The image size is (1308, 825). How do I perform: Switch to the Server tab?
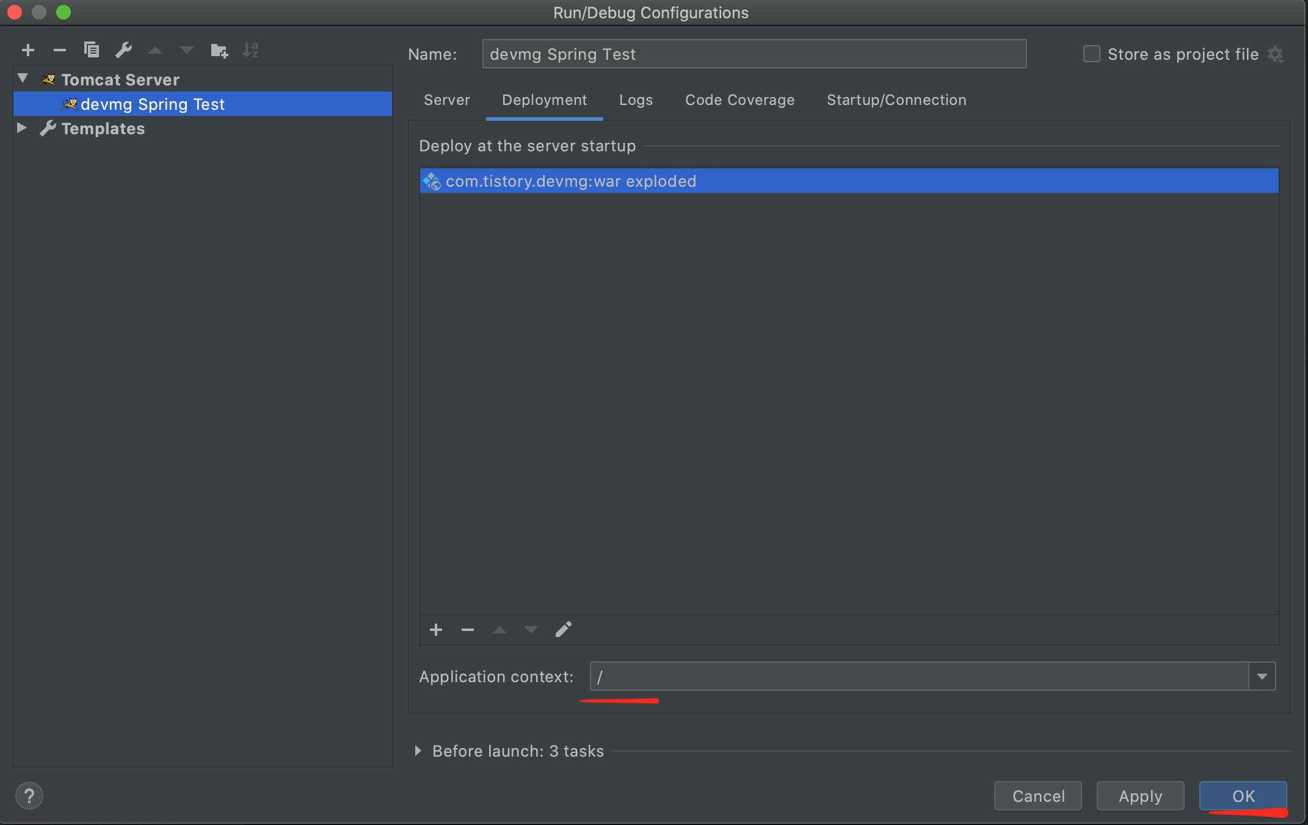coord(447,100)
